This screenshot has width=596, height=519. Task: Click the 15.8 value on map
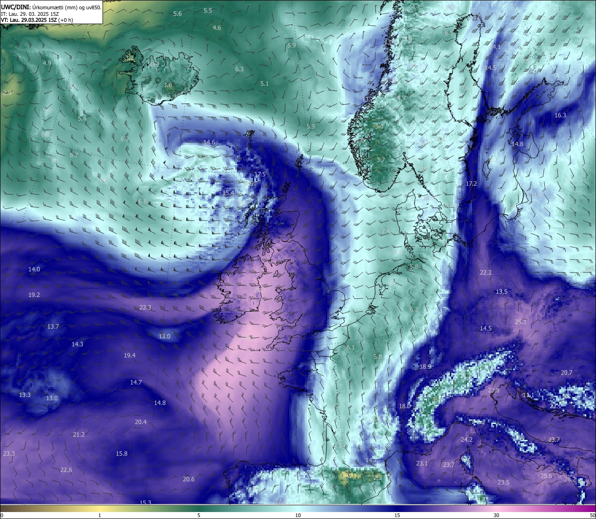point(122,454)
